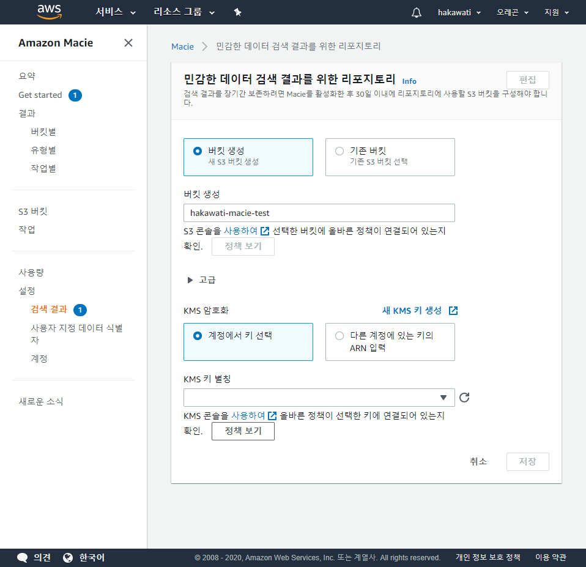
Task: Open 유형별 results in the sidebar
Action: tap(43, 150)
